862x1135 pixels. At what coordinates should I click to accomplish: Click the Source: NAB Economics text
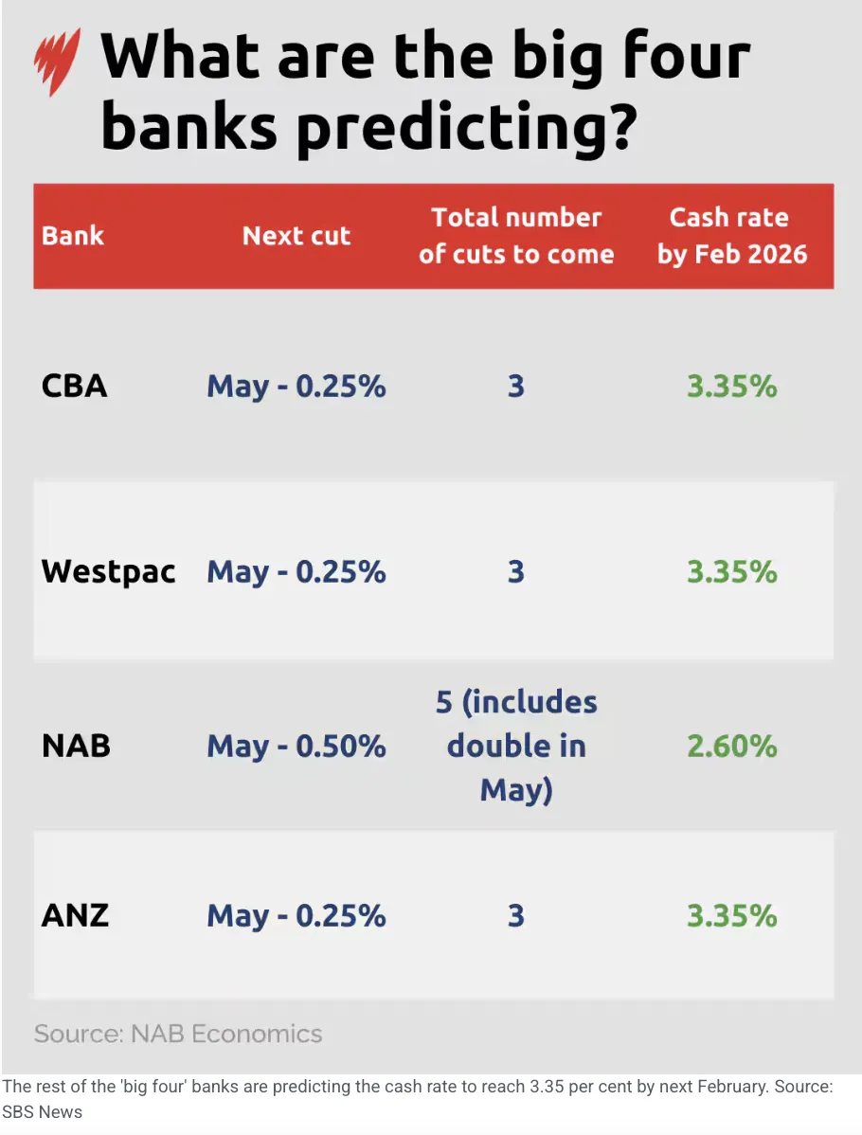(x=178, y=1034)
